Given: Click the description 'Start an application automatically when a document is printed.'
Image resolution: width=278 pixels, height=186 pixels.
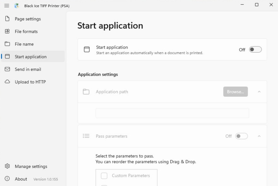Looking at the screenshot, I should (149, 53).
